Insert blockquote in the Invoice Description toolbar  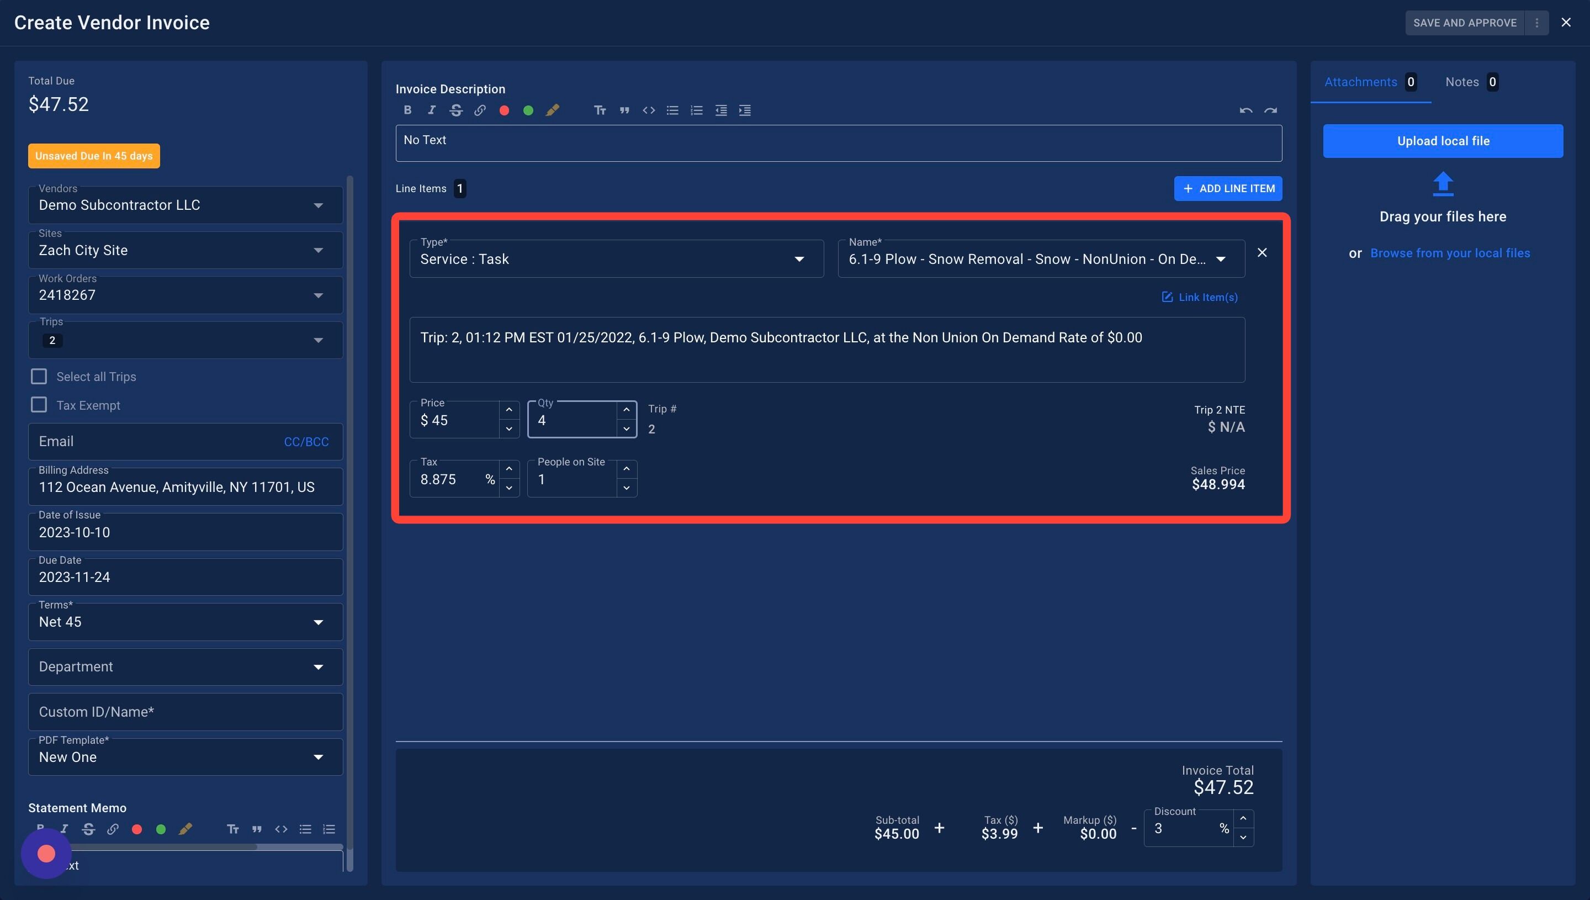pos(624,110)
